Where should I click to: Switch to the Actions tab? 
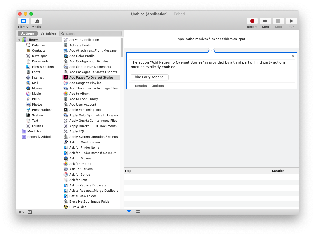[27, 33]
